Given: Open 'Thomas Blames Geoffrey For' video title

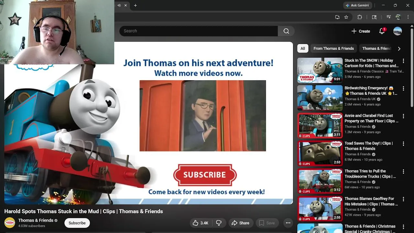Looking at the screenshot, I should click(371, 201).
